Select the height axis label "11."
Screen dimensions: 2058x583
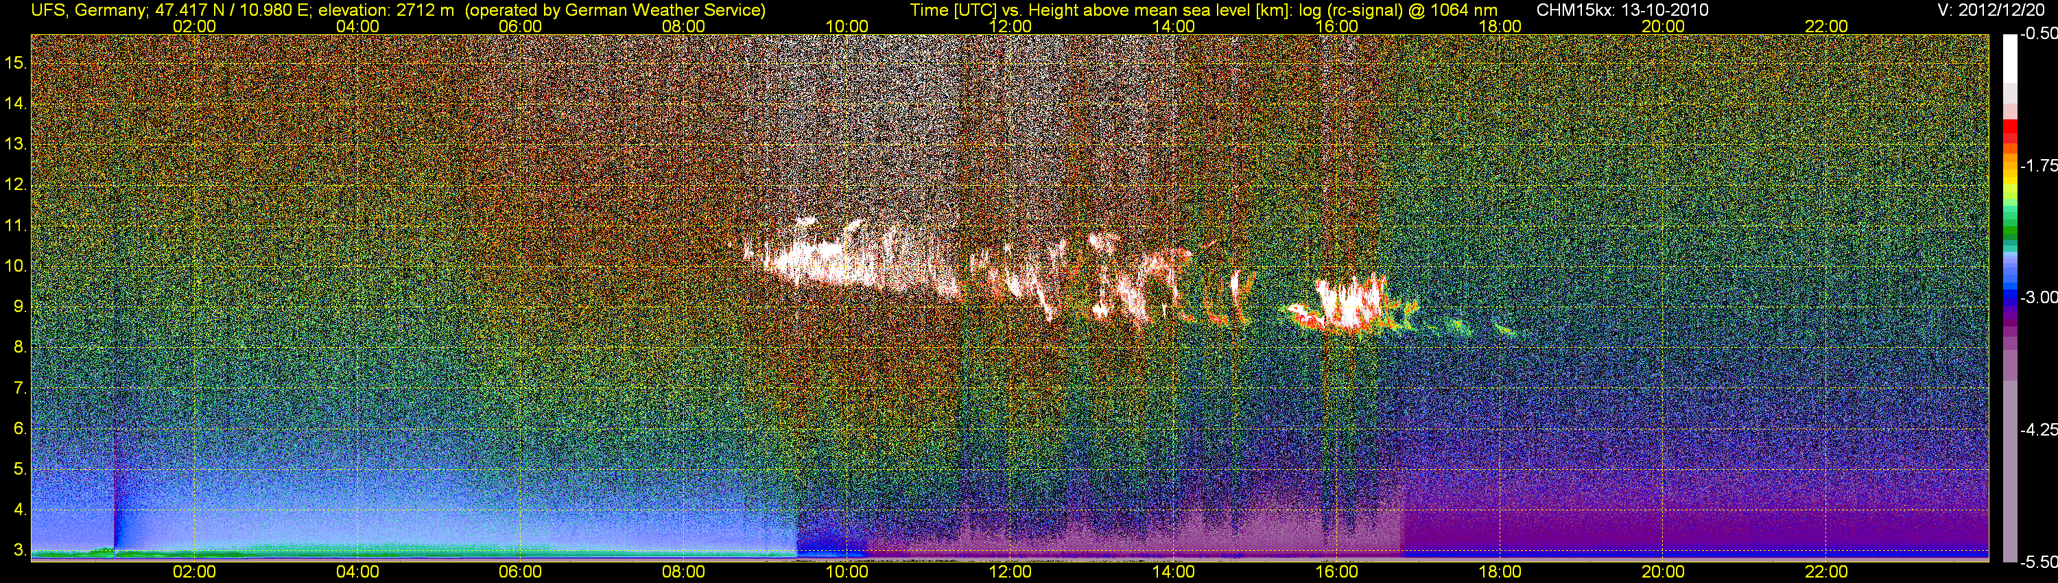point(16,225)
